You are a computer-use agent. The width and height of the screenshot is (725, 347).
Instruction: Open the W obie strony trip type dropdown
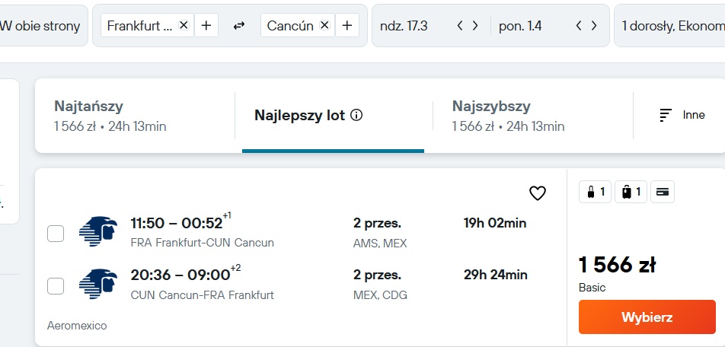(42, 25)
